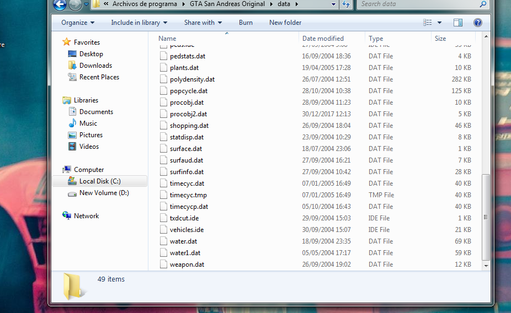This screenshot has width=511, height=313.
Task: Click the plants.dat file icon
Action: click(x=163, y=68)
